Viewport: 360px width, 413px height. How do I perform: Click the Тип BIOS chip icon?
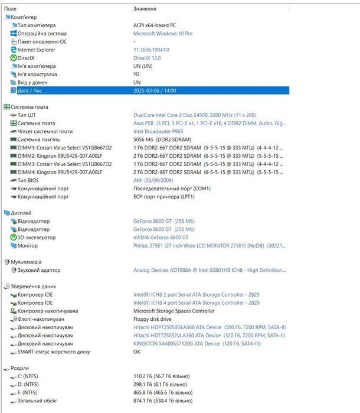pos(14,180)
